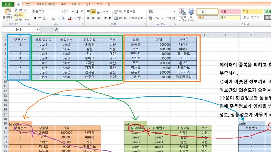This screenshot has height=152, width=271.
Task: Open the font (글꼴) group dialog launcher
Action: pyautogui.click(x=83, y=24)
